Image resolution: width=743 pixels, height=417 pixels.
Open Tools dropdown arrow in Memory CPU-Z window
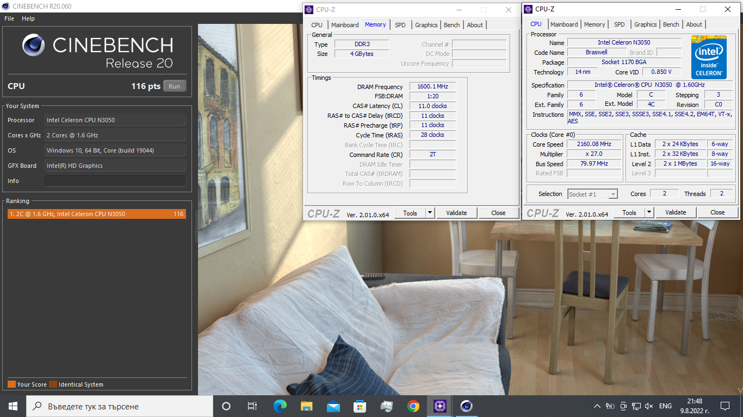[x=430, y=213]
